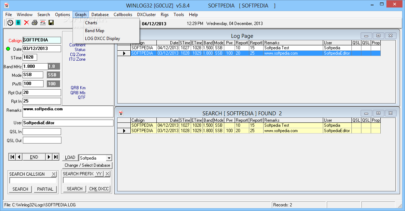Click the Remarks text field
Screen dimensions: 405x211
[x=68, y=111]
